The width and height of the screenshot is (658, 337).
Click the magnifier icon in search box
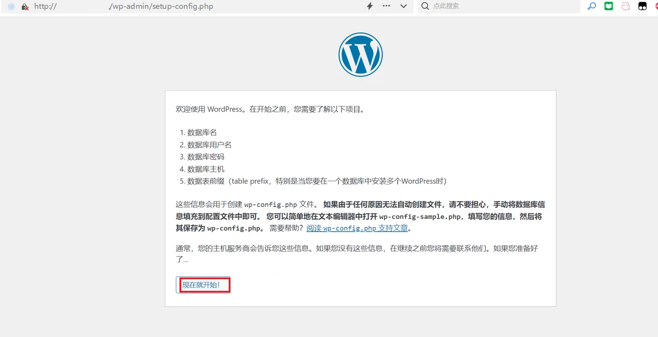(x=425, y=6)
